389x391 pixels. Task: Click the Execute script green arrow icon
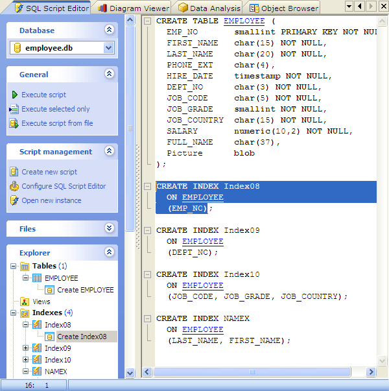point(14,95)
